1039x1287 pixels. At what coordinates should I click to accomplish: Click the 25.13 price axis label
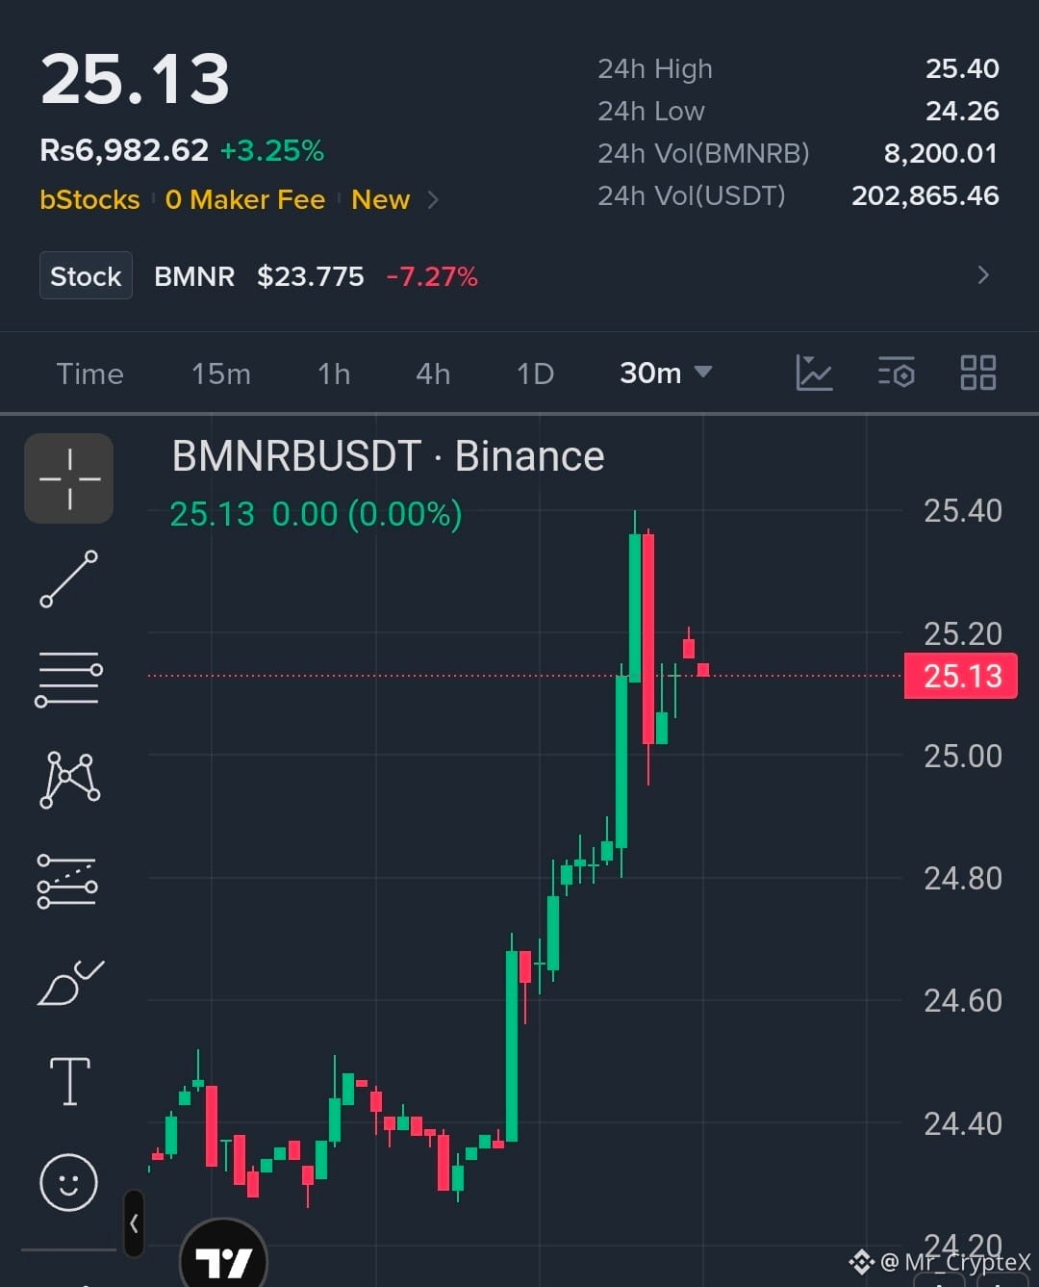pos(961,676)
